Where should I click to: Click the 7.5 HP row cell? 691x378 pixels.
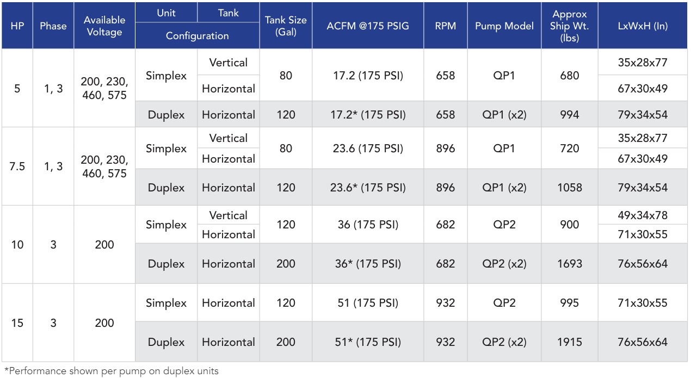(17, 166)
